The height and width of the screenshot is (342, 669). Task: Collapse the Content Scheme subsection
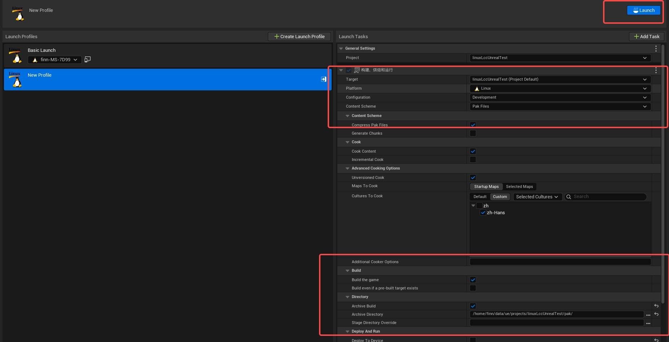pos(347,116)
